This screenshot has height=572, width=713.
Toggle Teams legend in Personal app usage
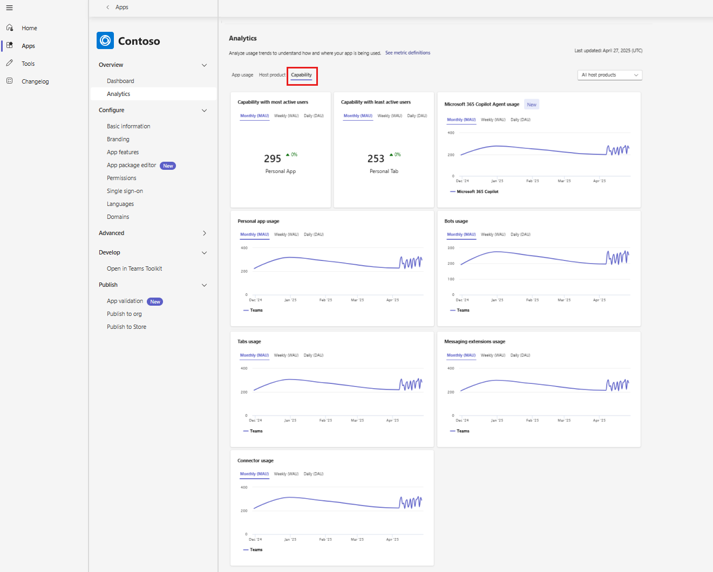pyautogui.click(x=253, y=310)
